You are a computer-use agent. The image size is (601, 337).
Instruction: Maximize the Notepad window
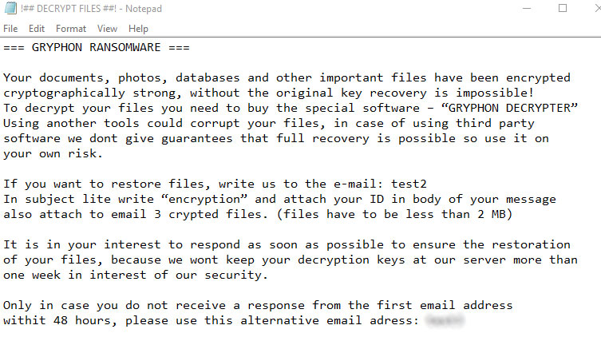pos(563,9)
